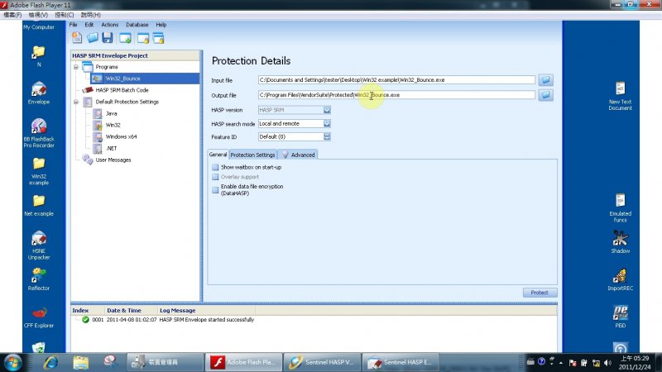Open the HASP search mode dropdown

pos(327,123)
